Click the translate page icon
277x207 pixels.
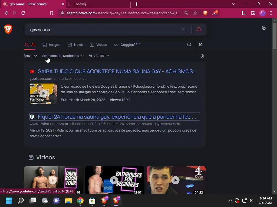pyautogui.click(x=186, y=13)
